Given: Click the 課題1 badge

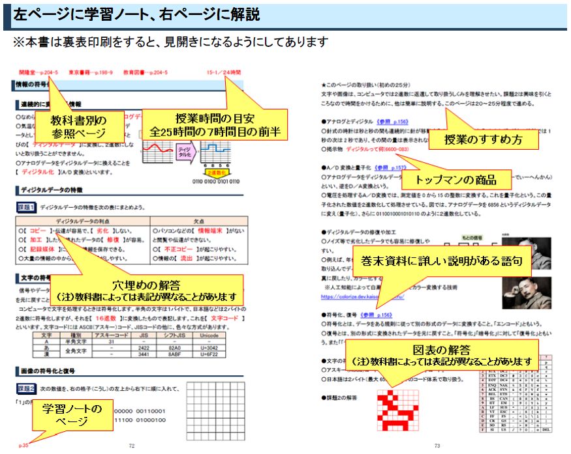Looking at the screenshot, I should click(26, 207).
